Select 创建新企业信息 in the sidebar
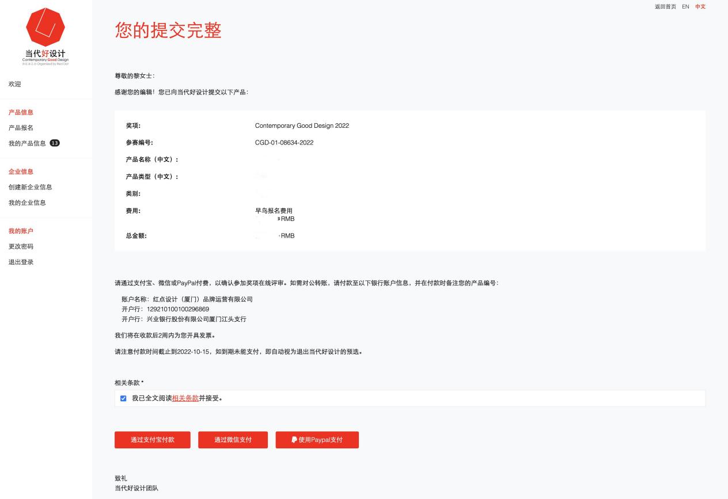728x499 pixels. (31, 187)
